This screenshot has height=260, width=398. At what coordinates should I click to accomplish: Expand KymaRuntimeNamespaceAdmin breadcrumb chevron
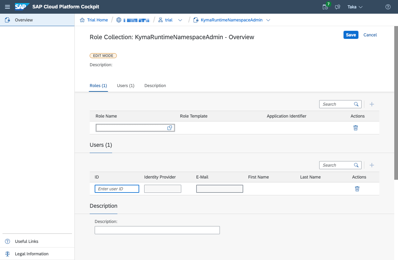(268, 20)
